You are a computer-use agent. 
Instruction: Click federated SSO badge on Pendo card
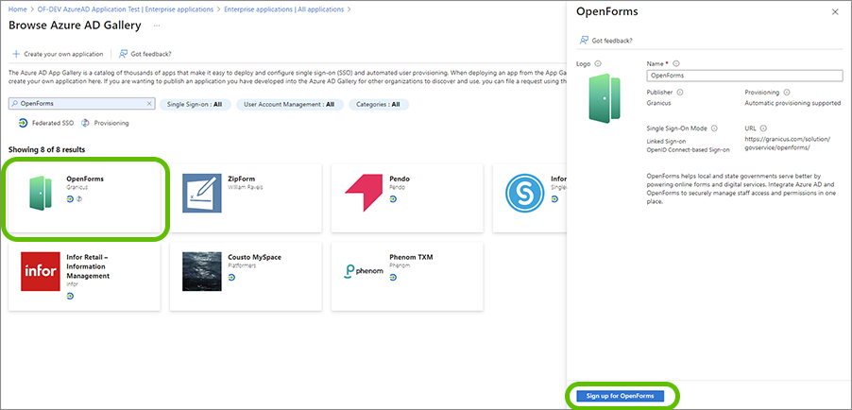pyautogui.click(x=393, y=199)
